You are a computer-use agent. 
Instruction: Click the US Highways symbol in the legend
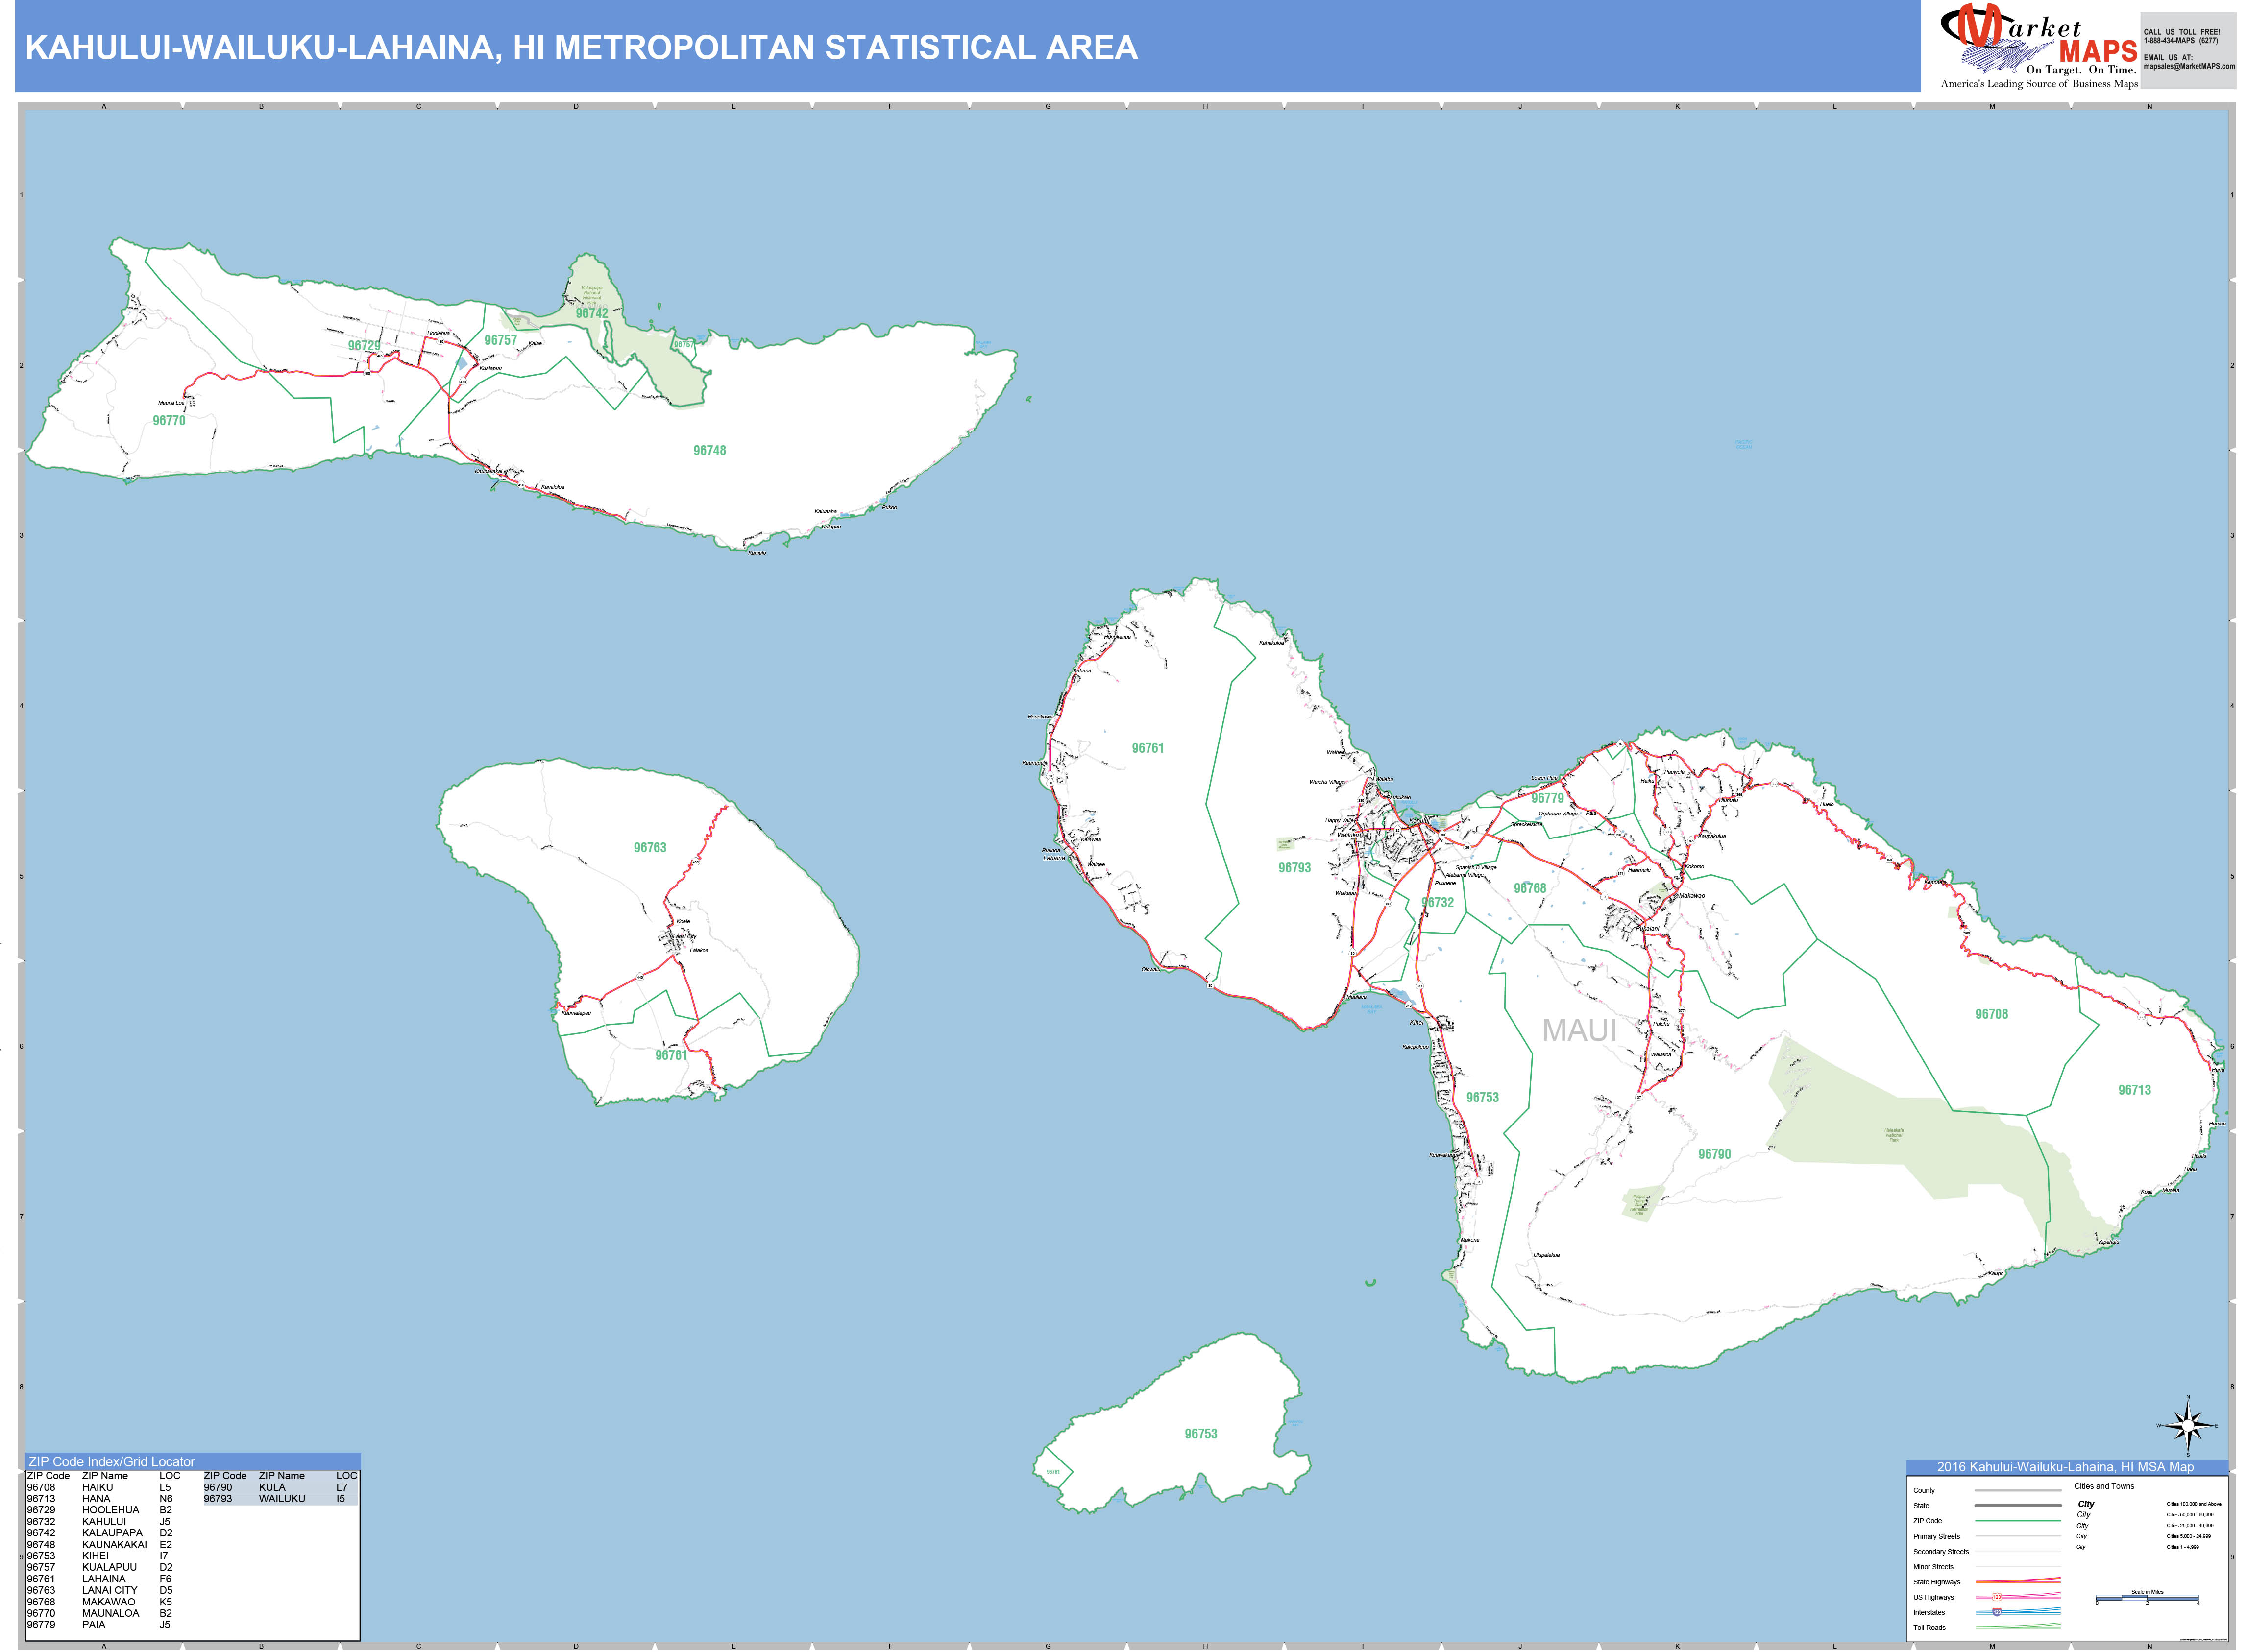pyautogui.click(x=1997, y=1597)
